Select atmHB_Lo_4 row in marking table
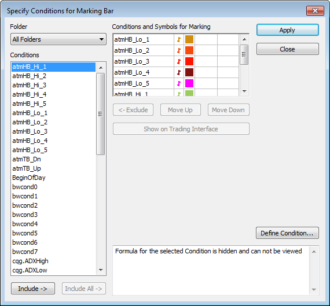330x306 pixels. click(176, 72)
